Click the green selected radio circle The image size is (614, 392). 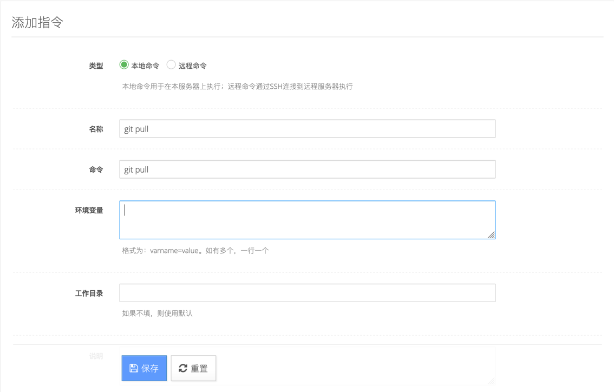(125, 64)
